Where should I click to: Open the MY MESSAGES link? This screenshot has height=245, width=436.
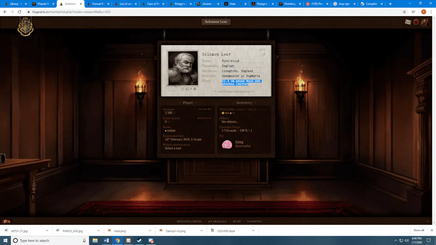[x=217, y=221]
